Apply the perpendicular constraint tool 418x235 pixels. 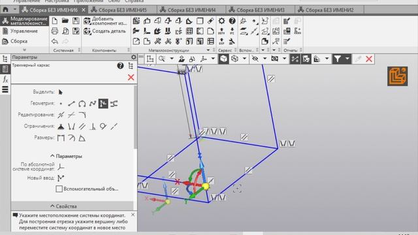click(x=93, y=126)
